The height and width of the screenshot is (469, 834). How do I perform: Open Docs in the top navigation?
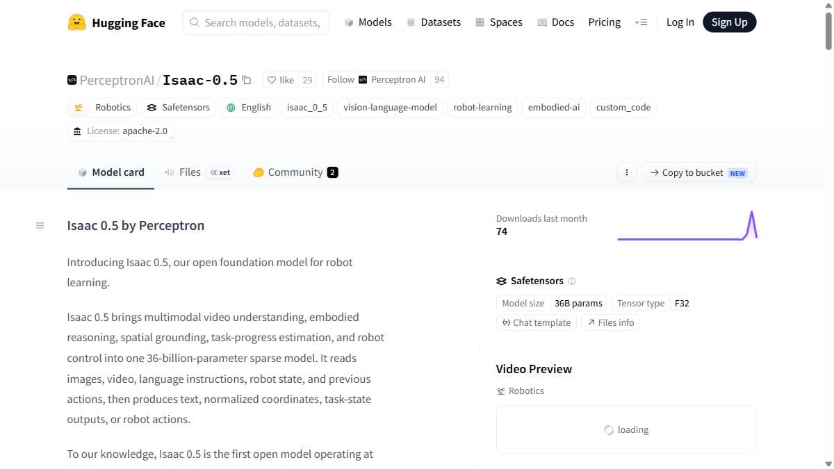point(556,22)
